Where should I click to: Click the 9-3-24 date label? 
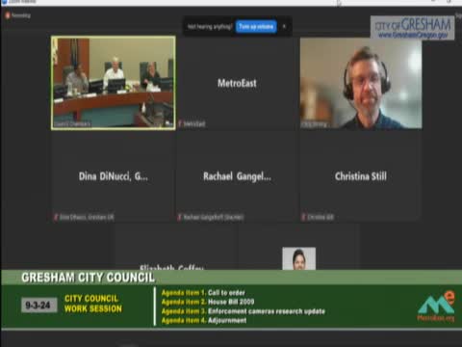point(38,305)
